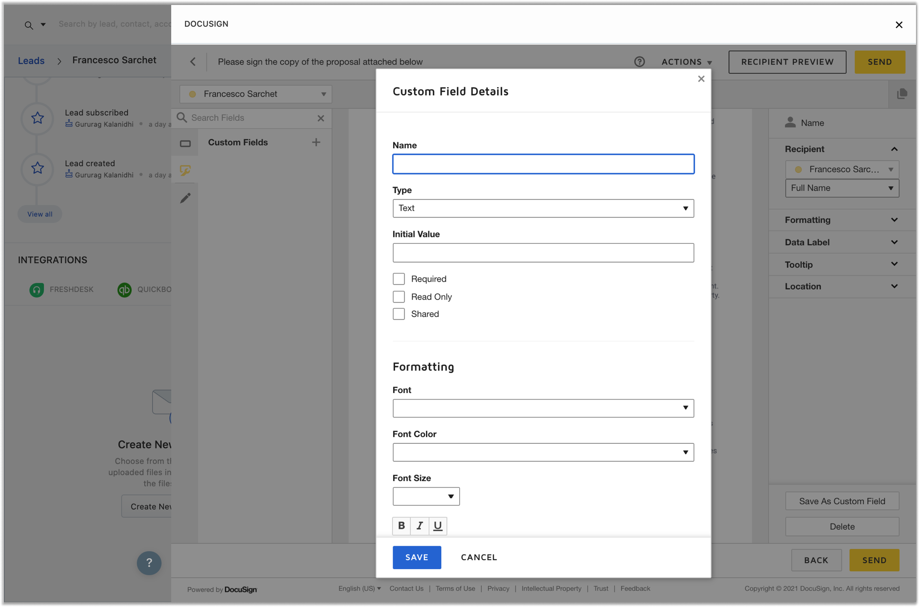
Task: Click the star icon for Lead subscribed
Action: [37, 118]
